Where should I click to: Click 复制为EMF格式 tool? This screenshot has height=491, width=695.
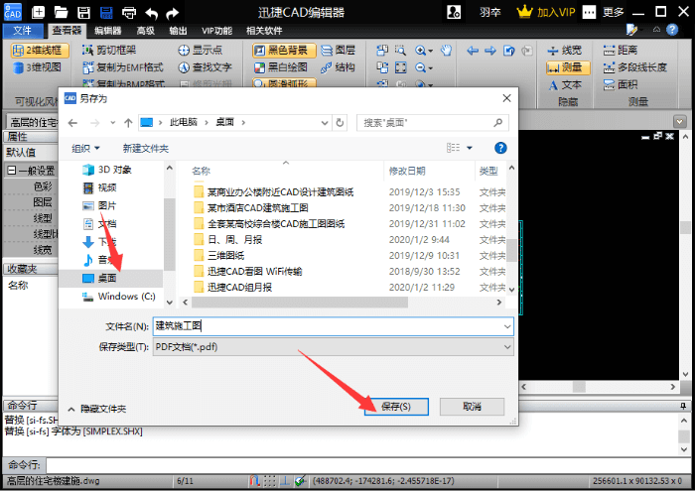coord(123,67)
